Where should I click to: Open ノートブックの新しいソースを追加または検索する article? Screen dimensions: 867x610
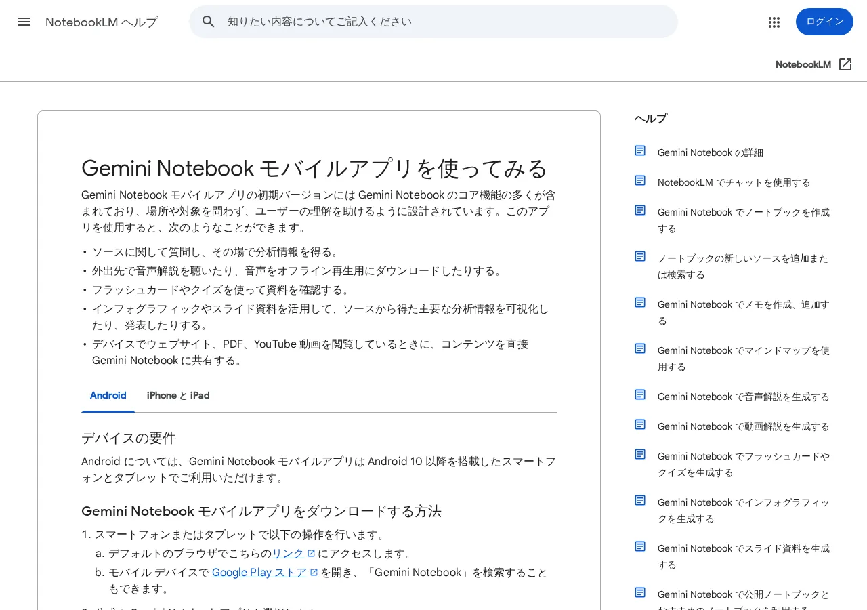[743, 266]
